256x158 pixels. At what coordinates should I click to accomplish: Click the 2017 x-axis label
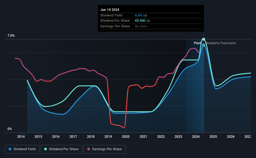click(x=73, y=137)
